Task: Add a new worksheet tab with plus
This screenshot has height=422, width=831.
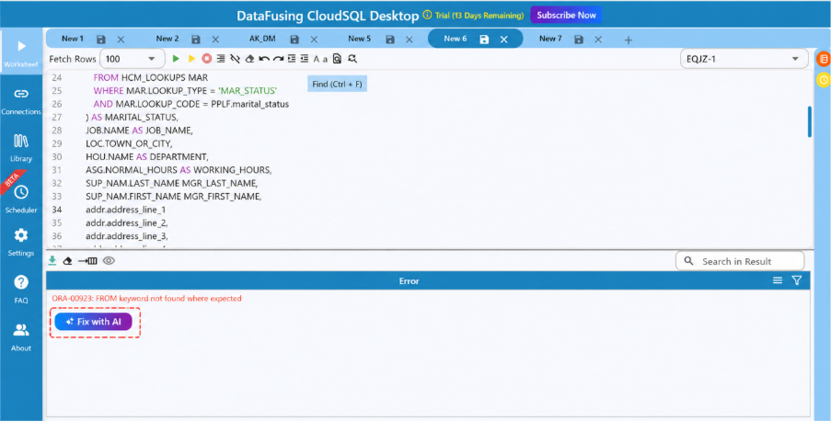Action: click(x=628, y=40)
